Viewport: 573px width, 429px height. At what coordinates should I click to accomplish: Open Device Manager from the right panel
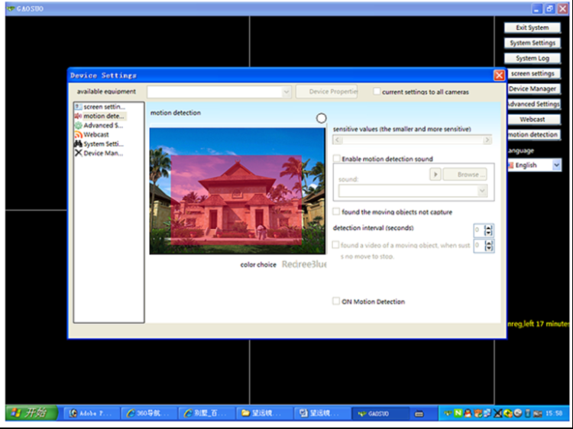533,89
